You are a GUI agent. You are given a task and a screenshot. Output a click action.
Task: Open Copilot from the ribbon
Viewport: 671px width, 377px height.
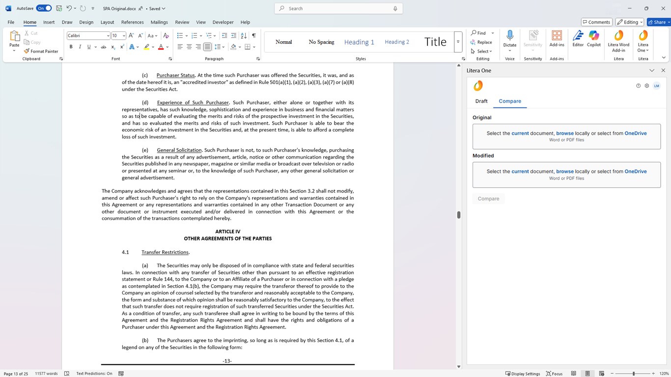pyautogui.click(x=594, y=39)
